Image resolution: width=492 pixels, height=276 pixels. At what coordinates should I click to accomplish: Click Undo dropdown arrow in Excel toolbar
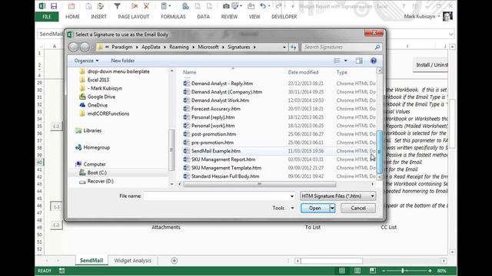click(269, 6)
